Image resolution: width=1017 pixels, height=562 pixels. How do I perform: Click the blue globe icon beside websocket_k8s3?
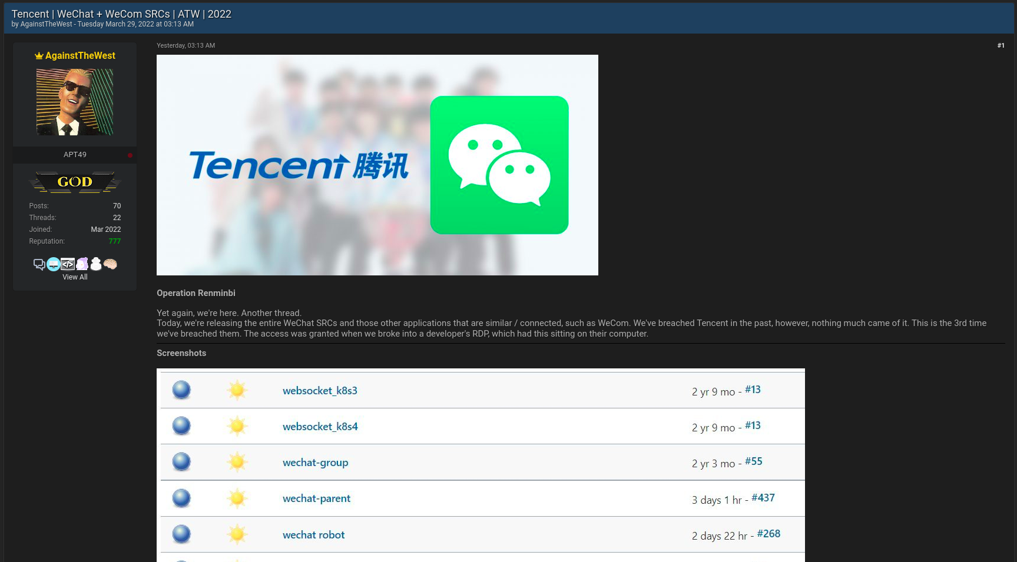pos(181,390)
